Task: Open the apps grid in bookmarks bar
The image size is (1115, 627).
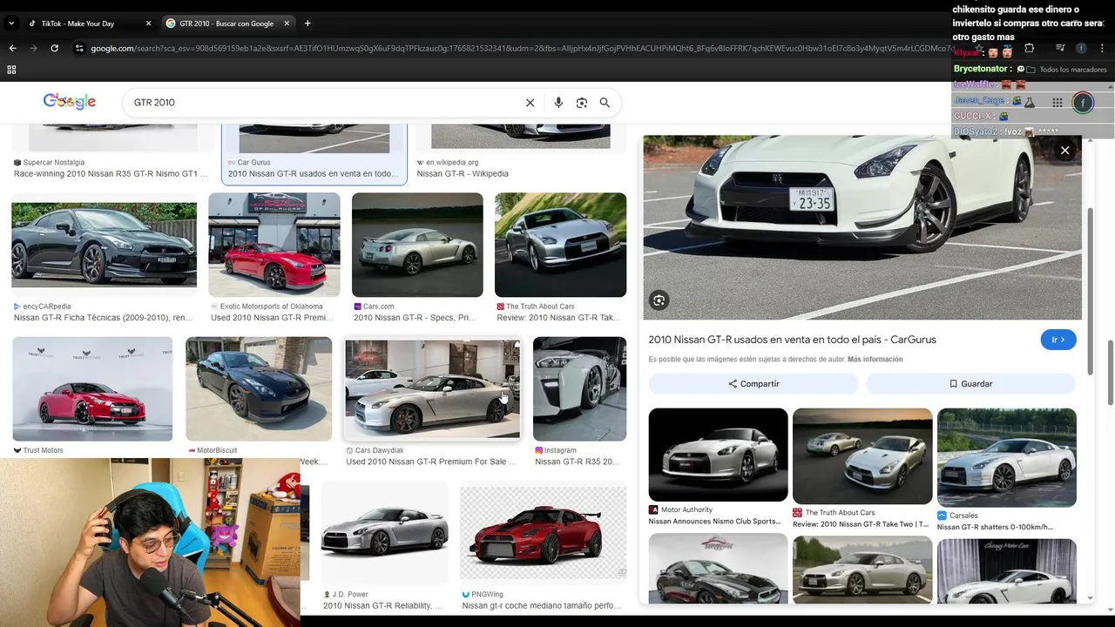Action: [11, 70]
